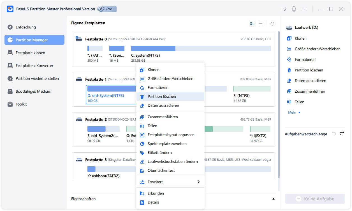Refresh the disk list
The image size is (352, 211).
tap(272, 24)
